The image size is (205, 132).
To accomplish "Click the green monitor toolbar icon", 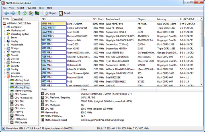I will (37, 13).
